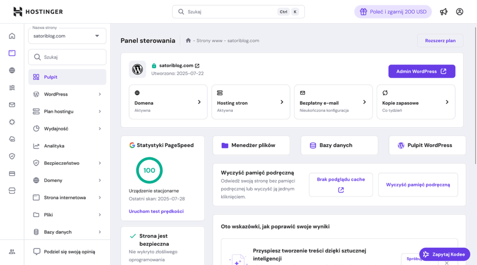
Task: Click Wyczyść pamięć podręczną button
Action: pos(418,185)
